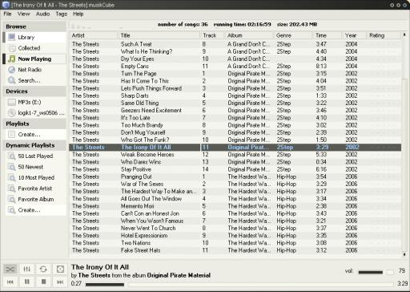Toggle the crossfader square button
The height and width of the screenshot is (292, 410).
pos(60,269)
